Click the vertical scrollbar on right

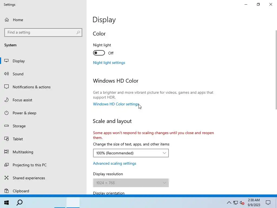pyautogui.click(x=276, y=70)
